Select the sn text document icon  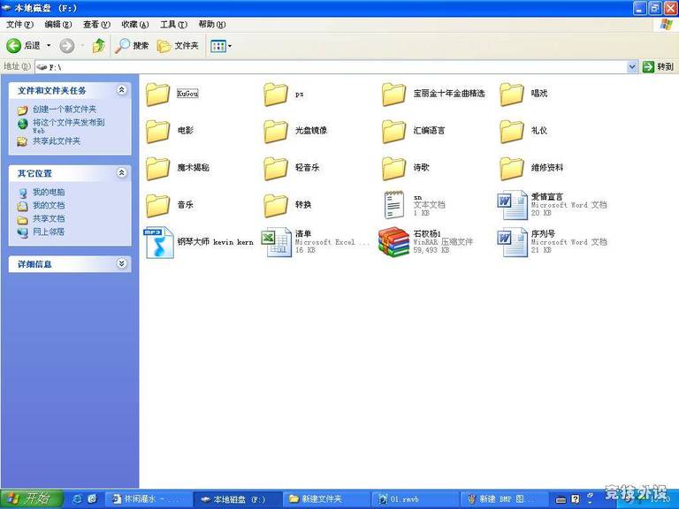[393, 205]
